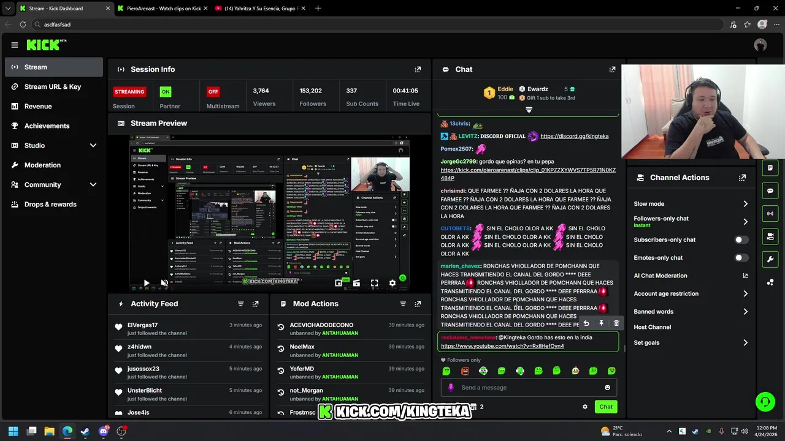Viewport: 785px width, 441px height.
Task: Select the first green emote in quick emote row
Action: click(x=446, y=371)
